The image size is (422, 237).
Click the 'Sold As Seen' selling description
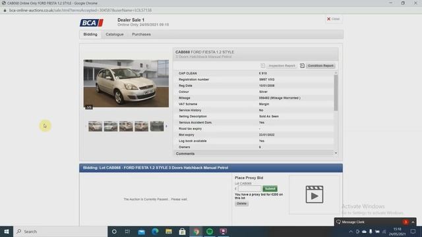coord(269,117)
